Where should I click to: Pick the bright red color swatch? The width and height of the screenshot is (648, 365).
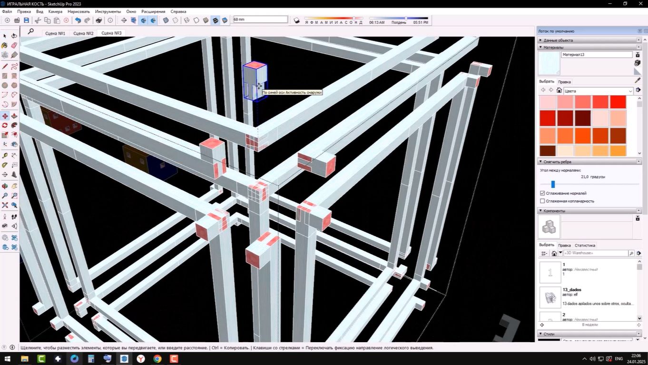tap(618, 102)
